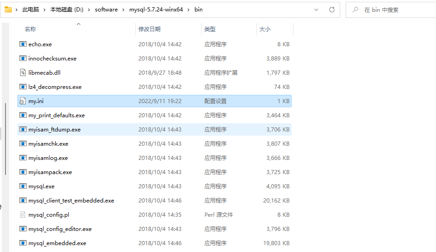Click the my.ini settings file icon
436x252 pixels.
[x=22, y=101]
